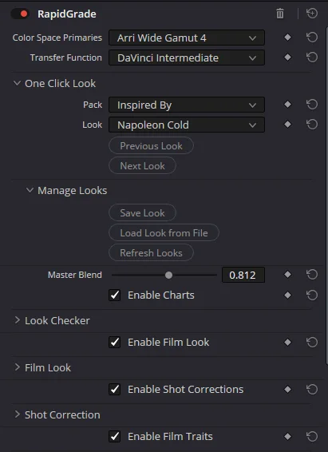The image size is (328, 452).
Task: Add keyframe for Transfer Function
Action: (x=287, y=57)
